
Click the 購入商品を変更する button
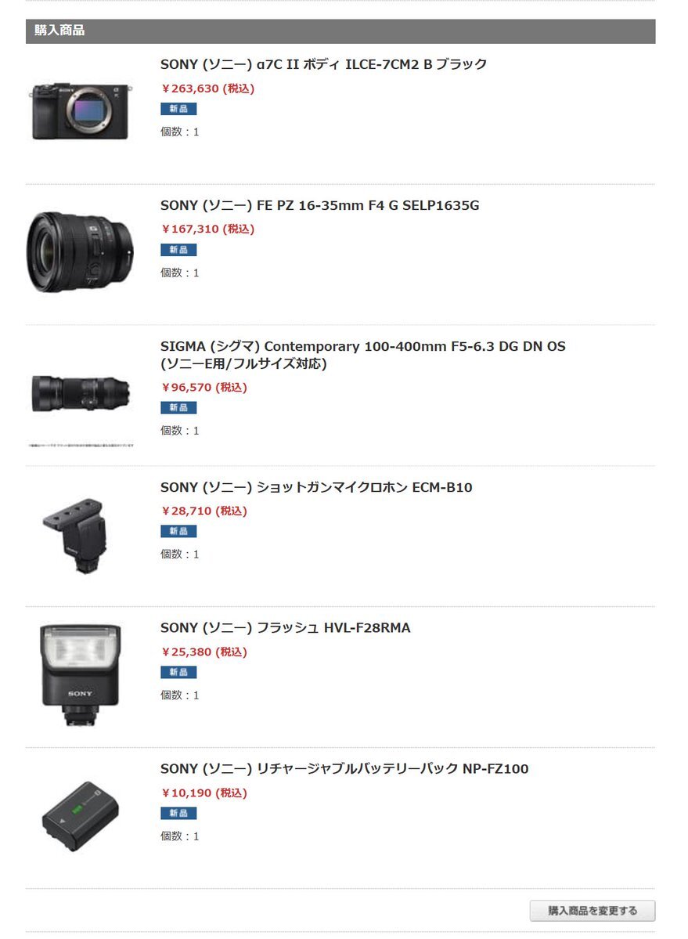tap(593, 911)
